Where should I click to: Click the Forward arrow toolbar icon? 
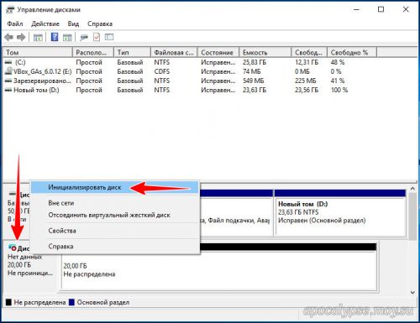point(21,37)
